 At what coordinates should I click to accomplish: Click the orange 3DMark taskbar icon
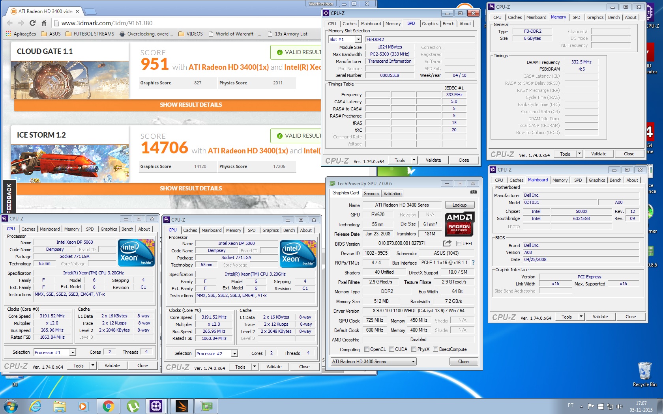click(182, 406)
